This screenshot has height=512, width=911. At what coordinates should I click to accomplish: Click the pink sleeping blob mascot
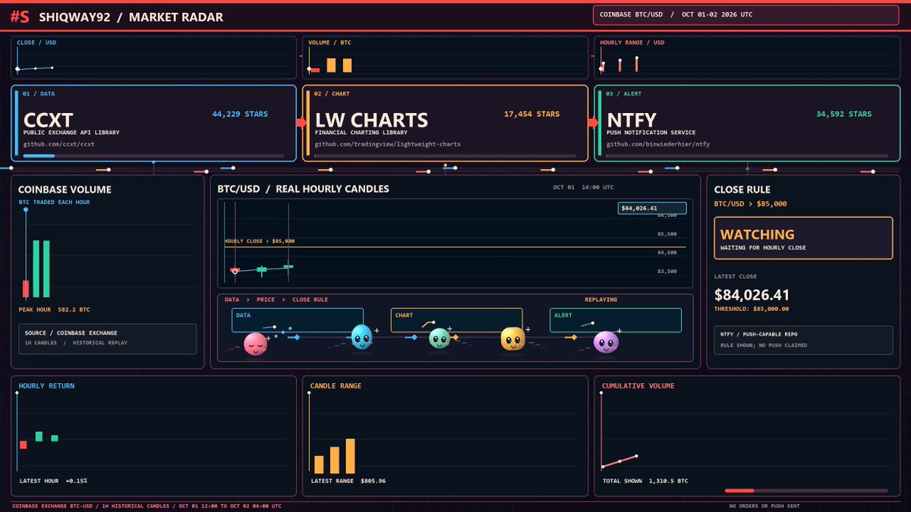pos(256,344)
